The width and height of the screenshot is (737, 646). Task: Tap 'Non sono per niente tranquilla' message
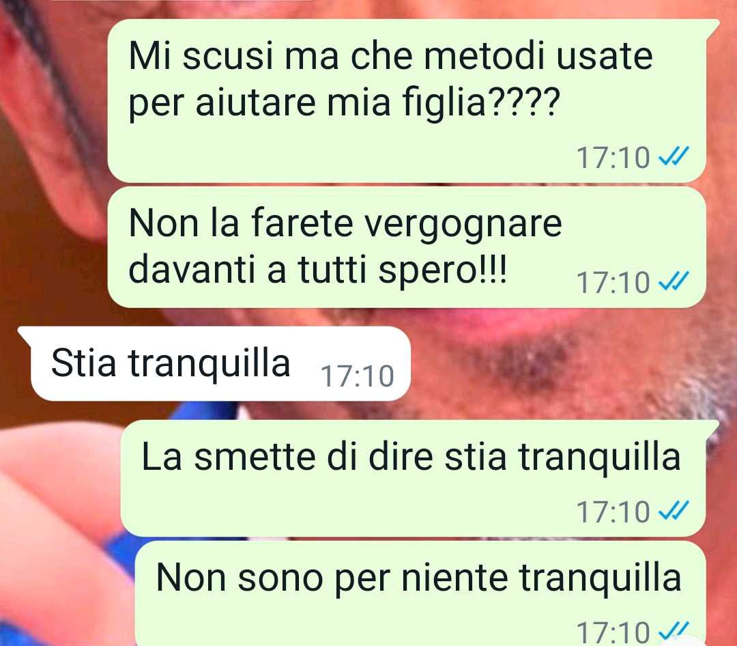(420, 593)
